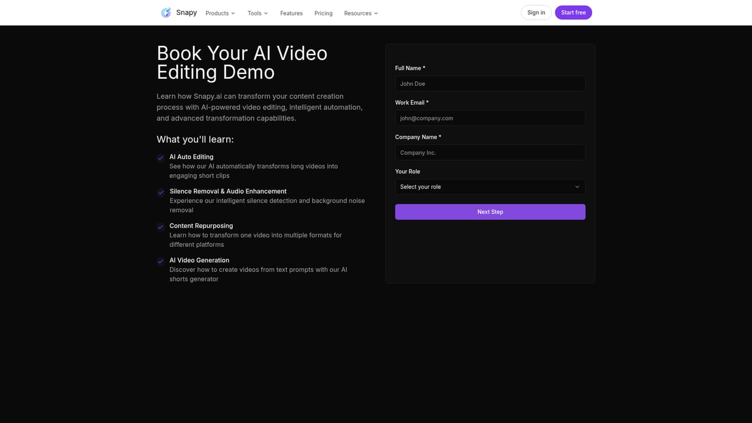The image size is (752, 423).
Task: Click the 'Full Name *' field label
Action: click(410, 68)
